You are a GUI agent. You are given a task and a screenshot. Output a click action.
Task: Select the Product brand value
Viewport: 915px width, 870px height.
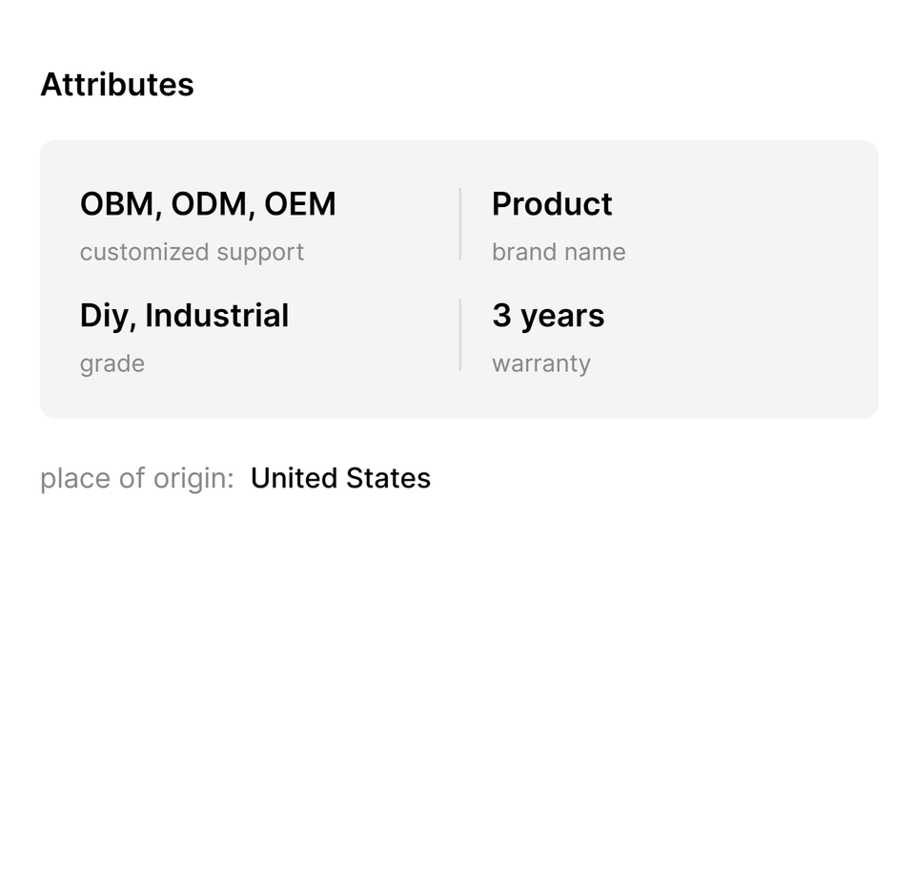pyautogui.click(x=552, y=204)
